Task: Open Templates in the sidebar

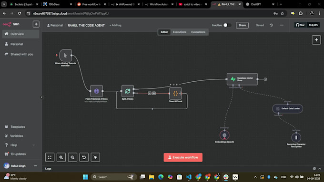Action: [20, 127]
